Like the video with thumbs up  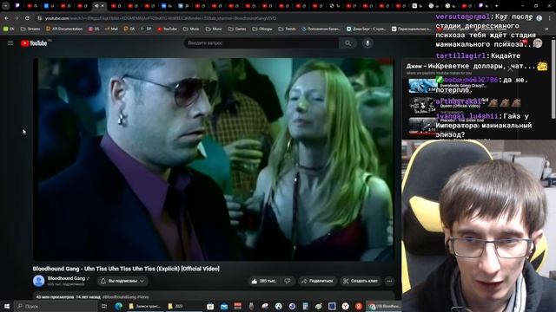click(263, 281)
